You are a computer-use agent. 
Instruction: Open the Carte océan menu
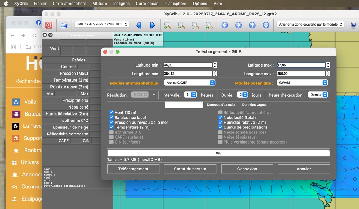click(x=147, y=4)
